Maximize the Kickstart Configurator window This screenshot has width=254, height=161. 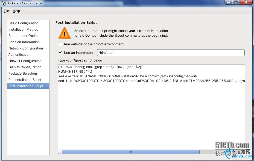click(236, 2)
